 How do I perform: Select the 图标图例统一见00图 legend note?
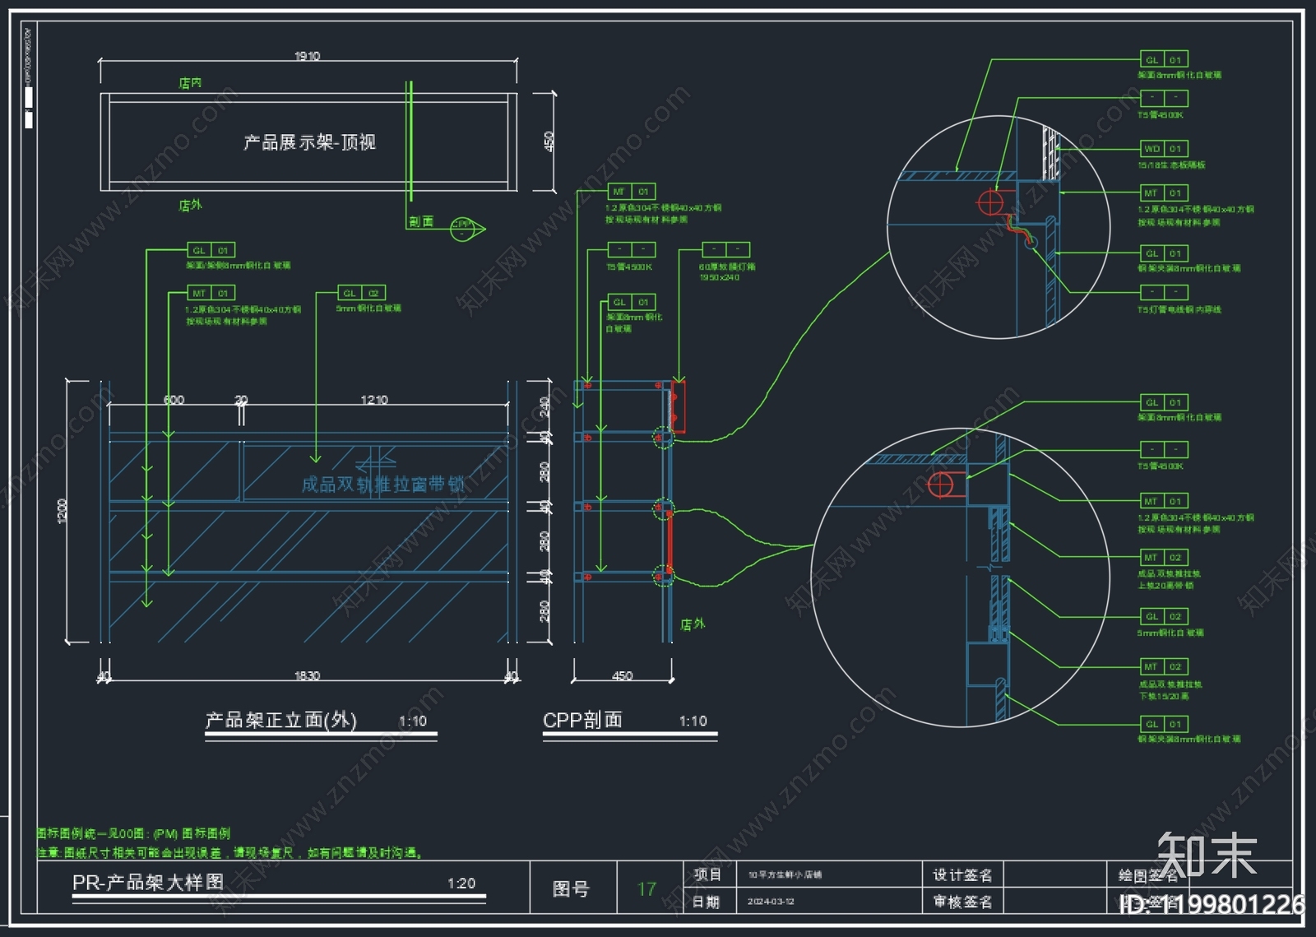134,833
